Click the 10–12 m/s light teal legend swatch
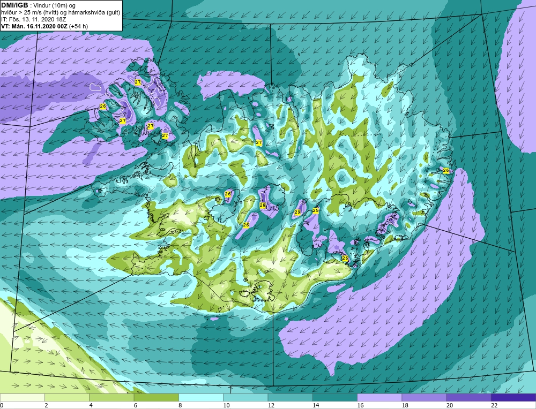 [245, 397]
